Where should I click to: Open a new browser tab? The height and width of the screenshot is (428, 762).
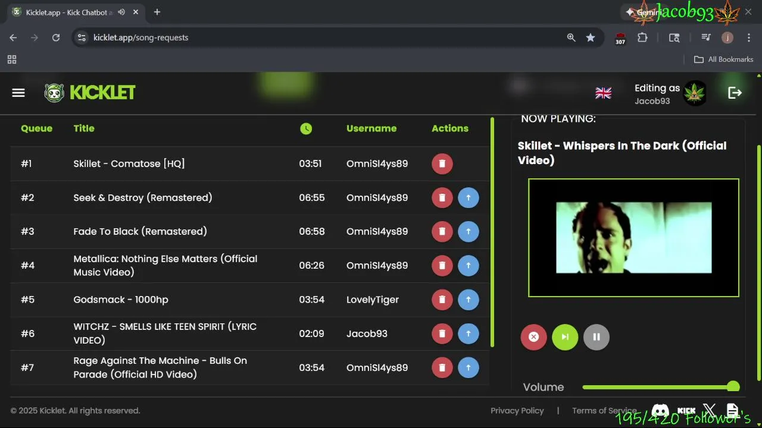[x=157, y=12]
